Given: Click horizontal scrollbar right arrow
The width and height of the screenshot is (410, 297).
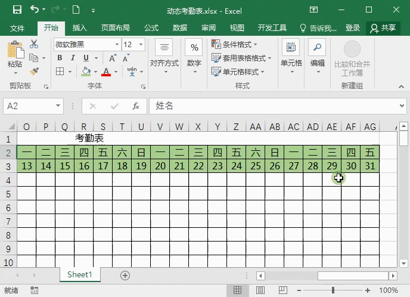Looking at the screenshot, I should [393, 276].
